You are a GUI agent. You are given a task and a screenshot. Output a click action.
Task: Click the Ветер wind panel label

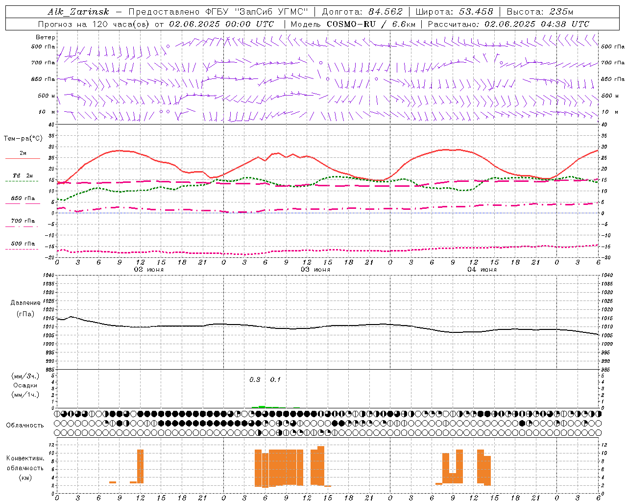click(45, 37)
